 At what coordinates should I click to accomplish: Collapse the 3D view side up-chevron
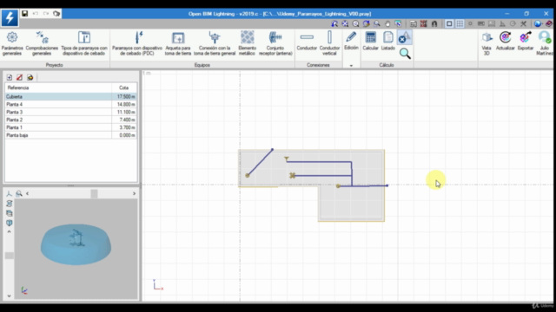tap(10, 231)
